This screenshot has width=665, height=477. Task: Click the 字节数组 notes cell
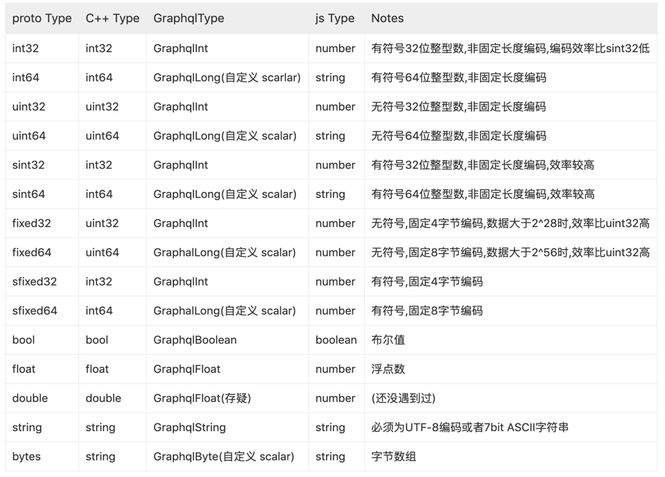click(511, 456)
